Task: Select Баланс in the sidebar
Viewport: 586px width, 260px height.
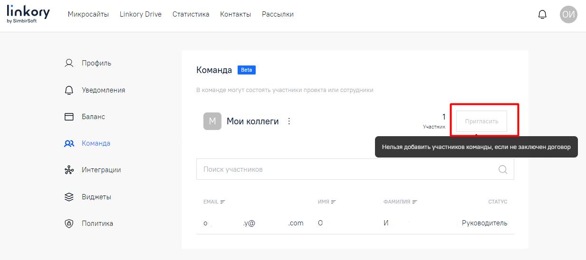Action: (93, 117)
